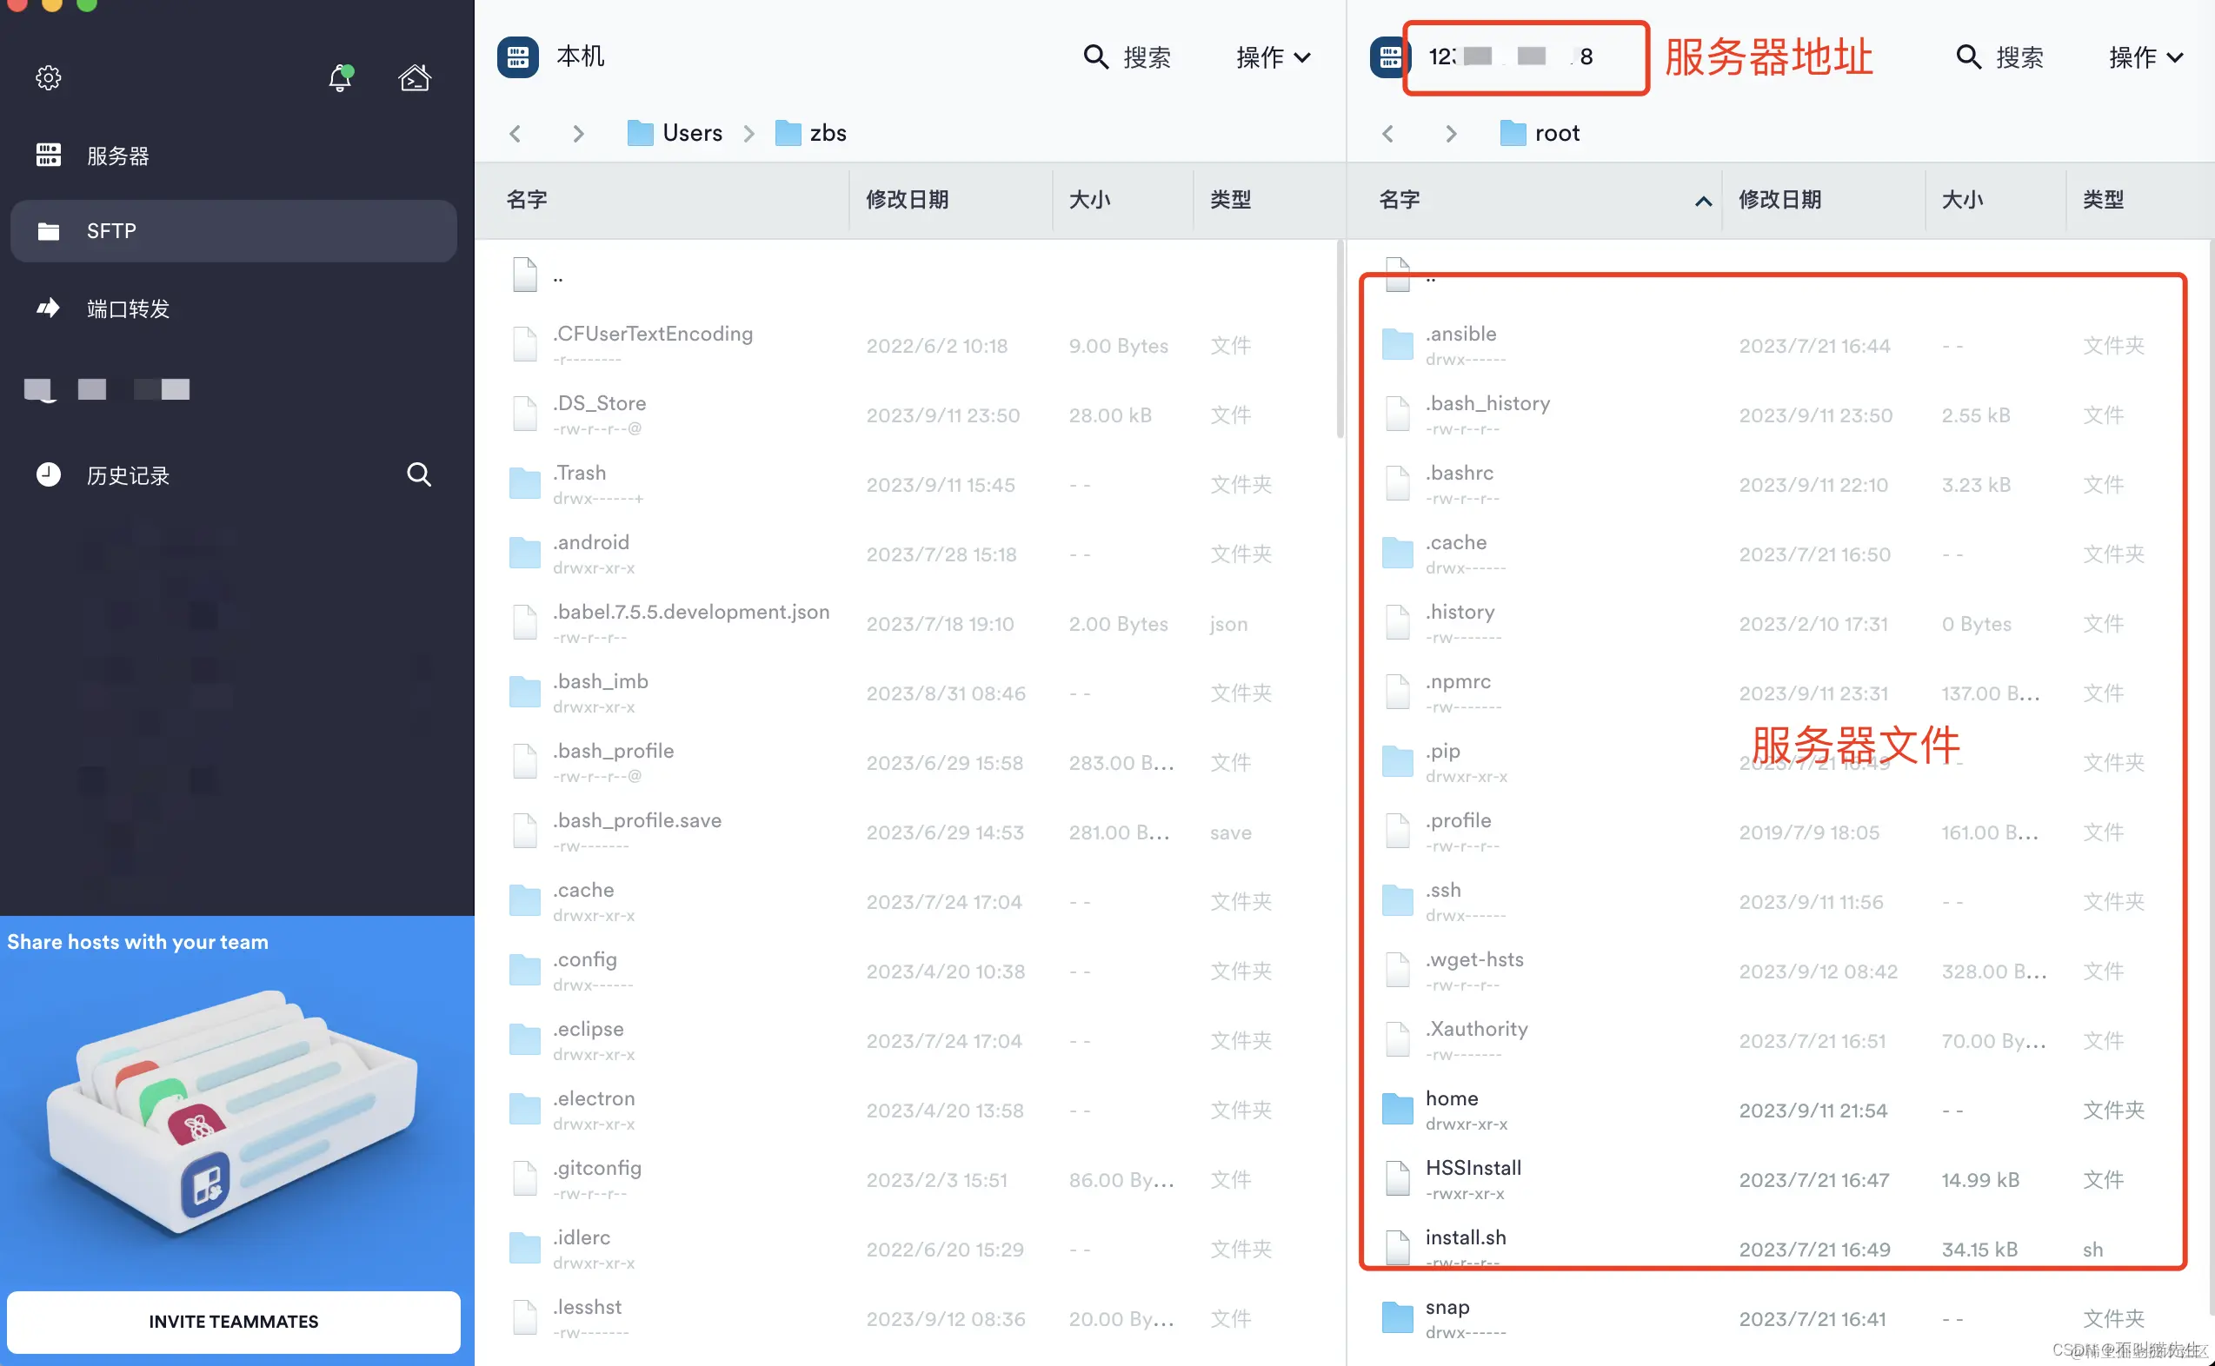
Task: Select install.sh in the remote list
Action: [x=1465, y=1238]
